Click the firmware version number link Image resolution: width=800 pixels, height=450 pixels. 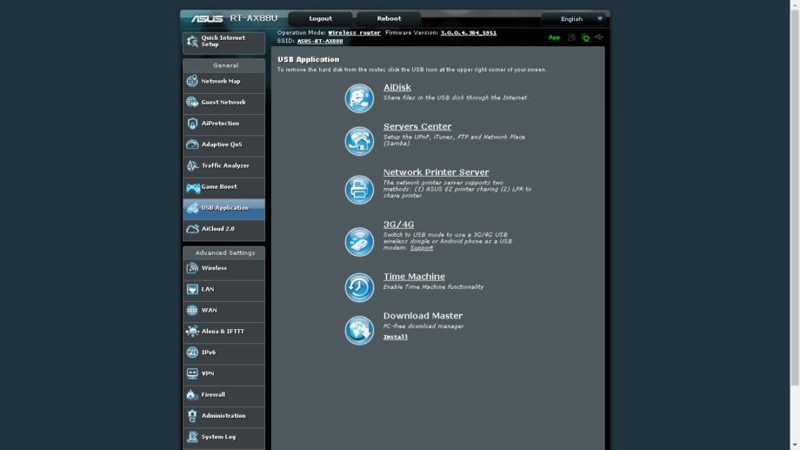[x=468, y=33]
